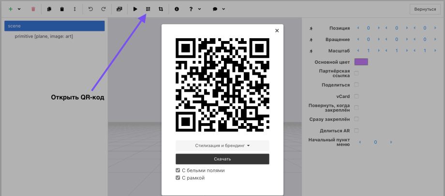Image resolution: width=445 pixels, height=196 pixels.
Task: Click the "Скачать" download button
Action: point(222,159)
